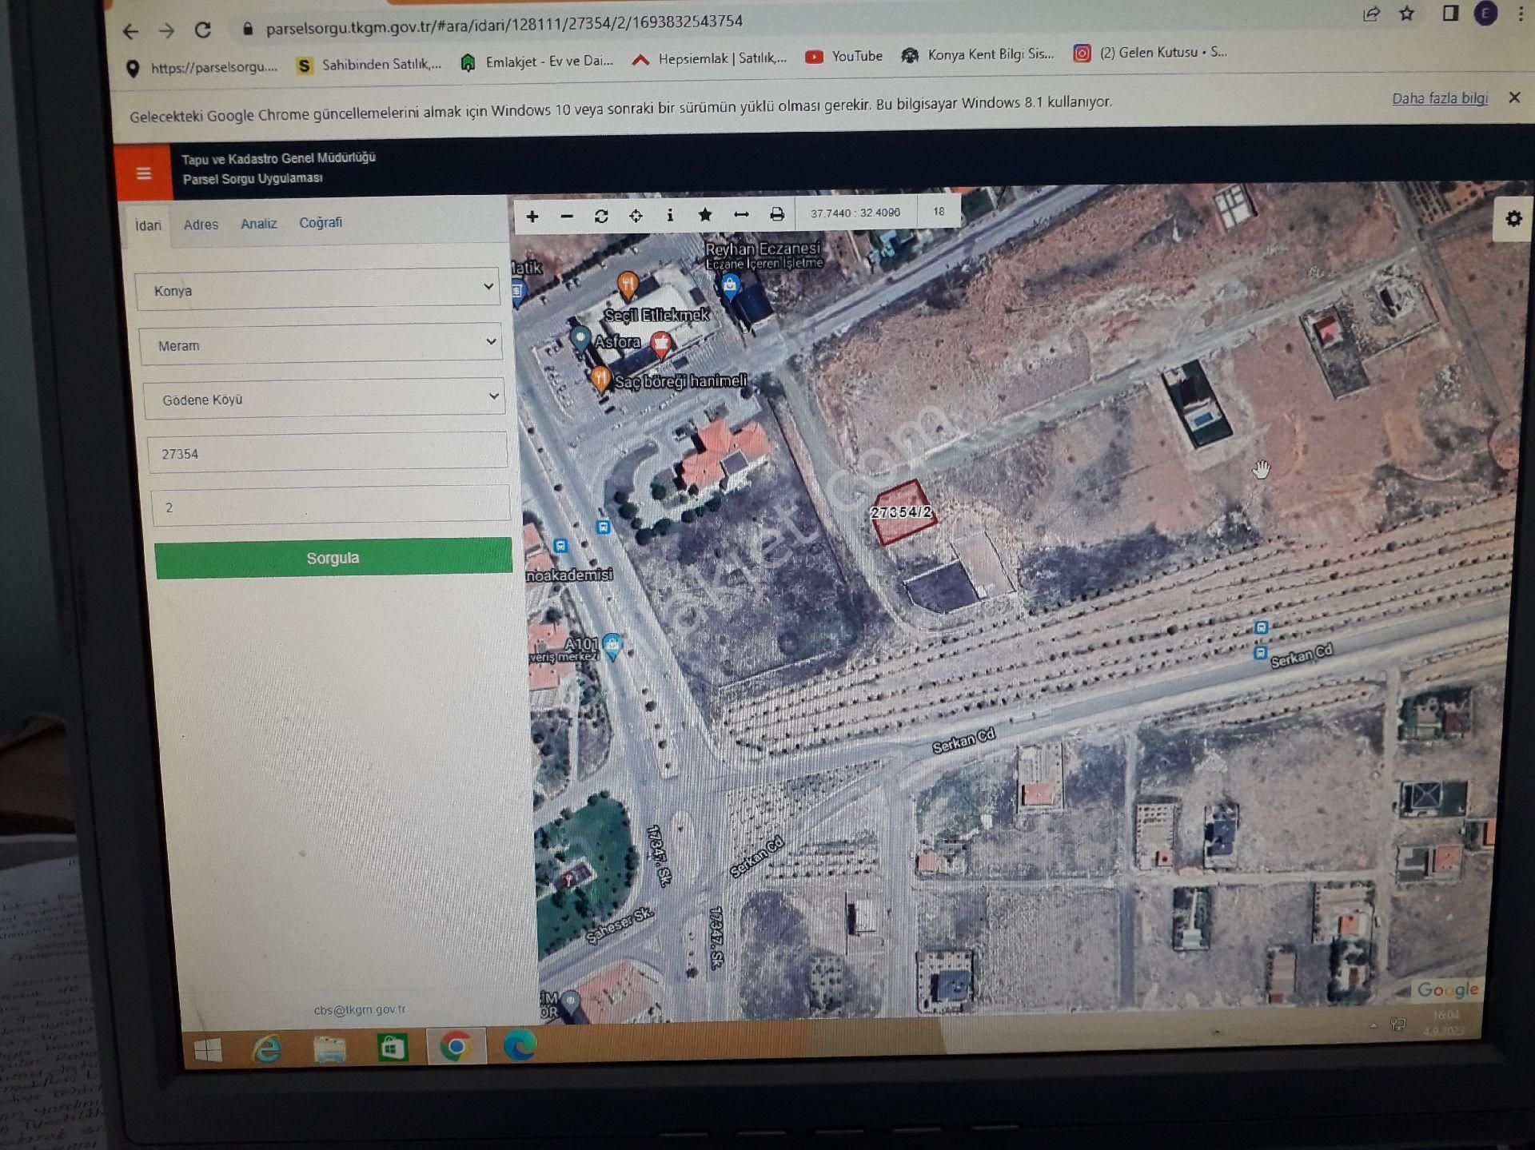
Task: Expand the Gödene Köyü neighborhood dropdown
Action: coord(324,398)
